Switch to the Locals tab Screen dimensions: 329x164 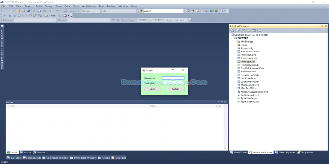[x=26, y=153]
